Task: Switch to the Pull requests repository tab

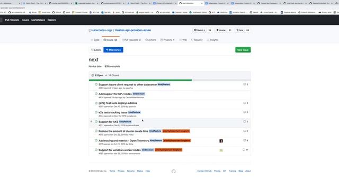Action: point(131,40)
